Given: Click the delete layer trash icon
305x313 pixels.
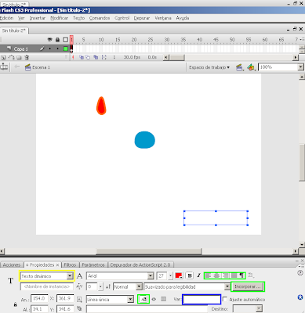Looking at the screenshot, I should click(27, 57).
